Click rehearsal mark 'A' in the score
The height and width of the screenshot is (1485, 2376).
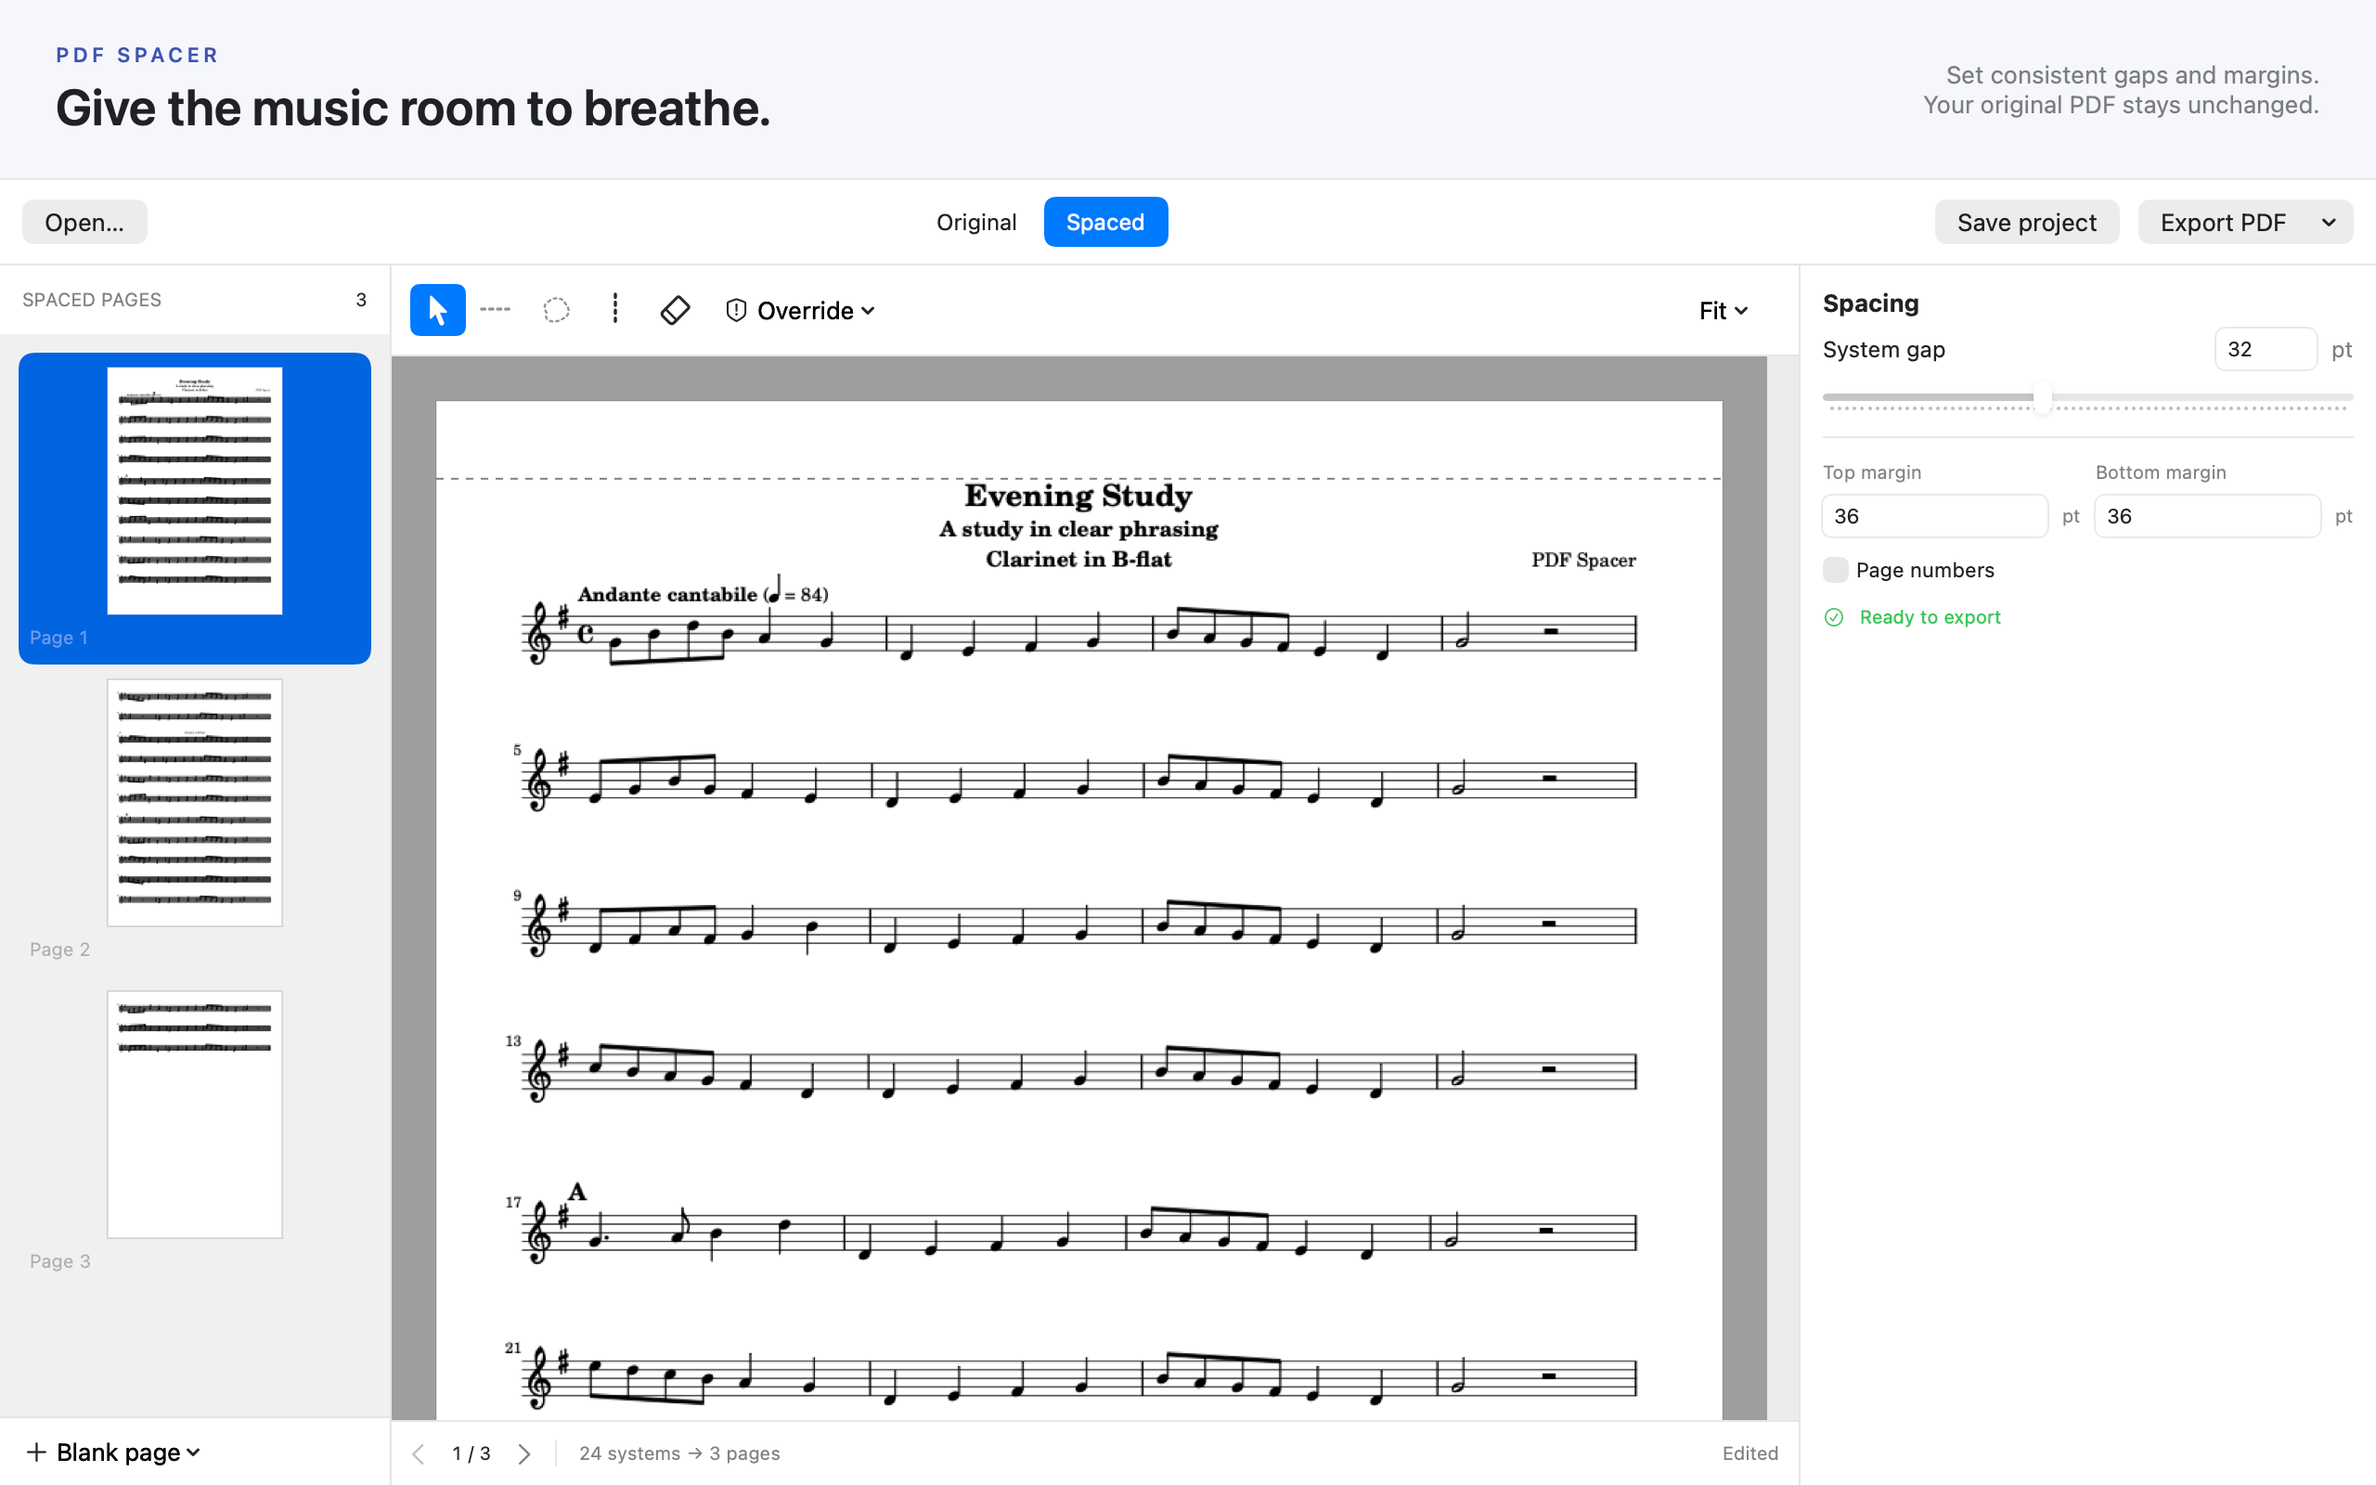pos(577,1192)
